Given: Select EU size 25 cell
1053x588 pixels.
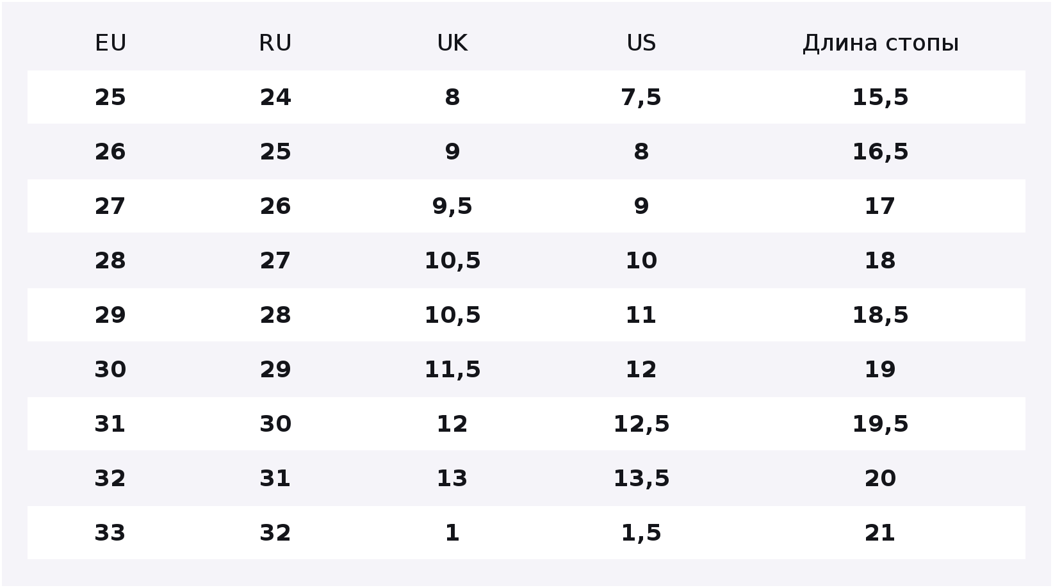Looking at the screenshot, I should (110, 97).
